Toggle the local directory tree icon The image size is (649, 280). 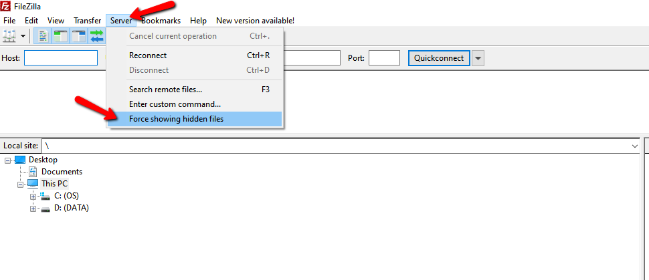click(x=61, y=36)
